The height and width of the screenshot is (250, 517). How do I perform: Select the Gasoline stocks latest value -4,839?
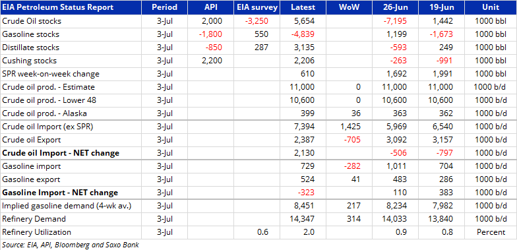point(303,34)
